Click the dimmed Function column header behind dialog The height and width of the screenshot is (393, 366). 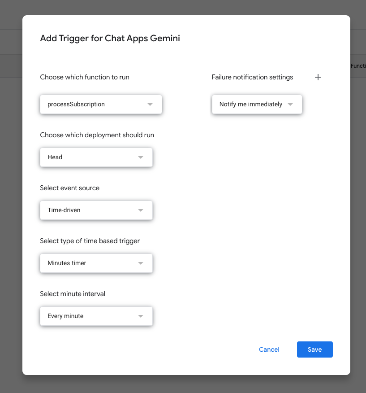click(358, 66)
